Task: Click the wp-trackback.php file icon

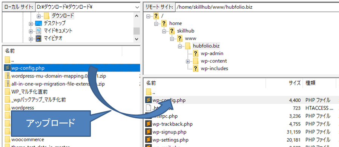Action: tap(148, 124)
